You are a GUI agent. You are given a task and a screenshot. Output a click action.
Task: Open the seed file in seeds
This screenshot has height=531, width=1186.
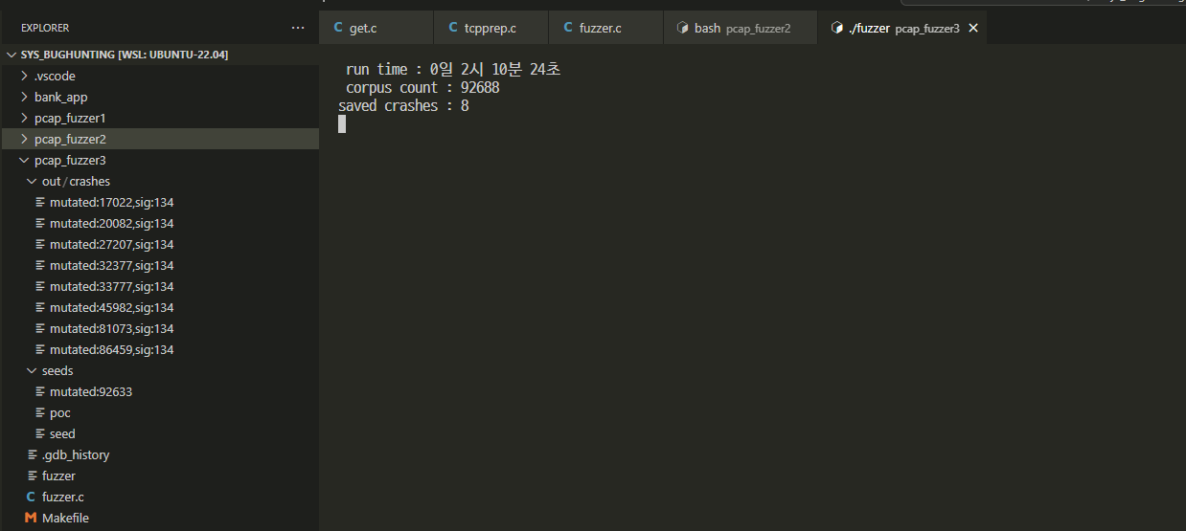click(160, 433)
